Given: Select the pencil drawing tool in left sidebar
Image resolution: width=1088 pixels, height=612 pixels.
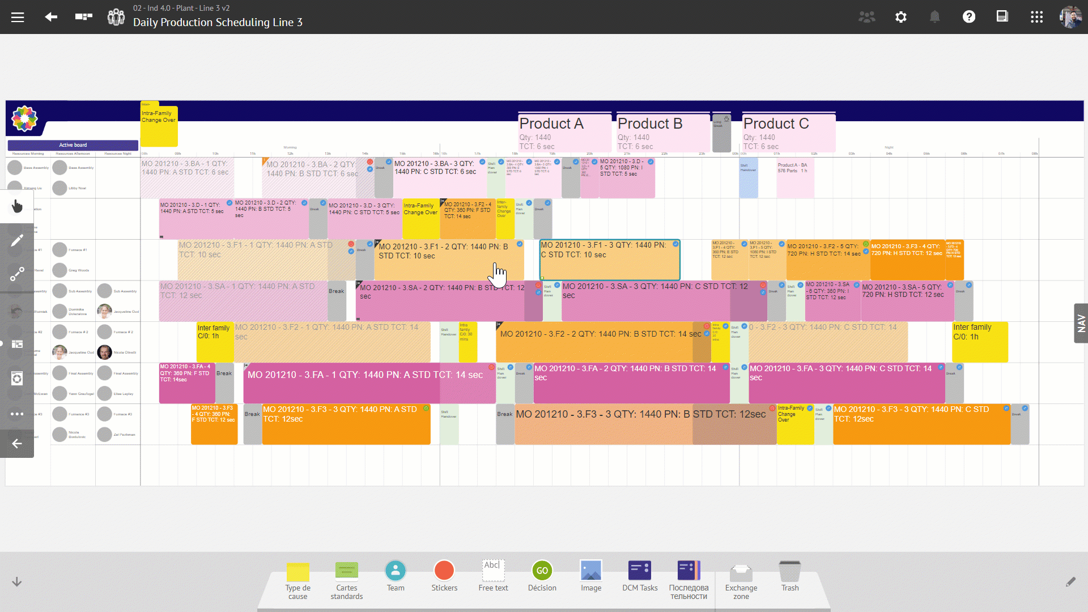Looking at the screenshot, I should 17,240.
